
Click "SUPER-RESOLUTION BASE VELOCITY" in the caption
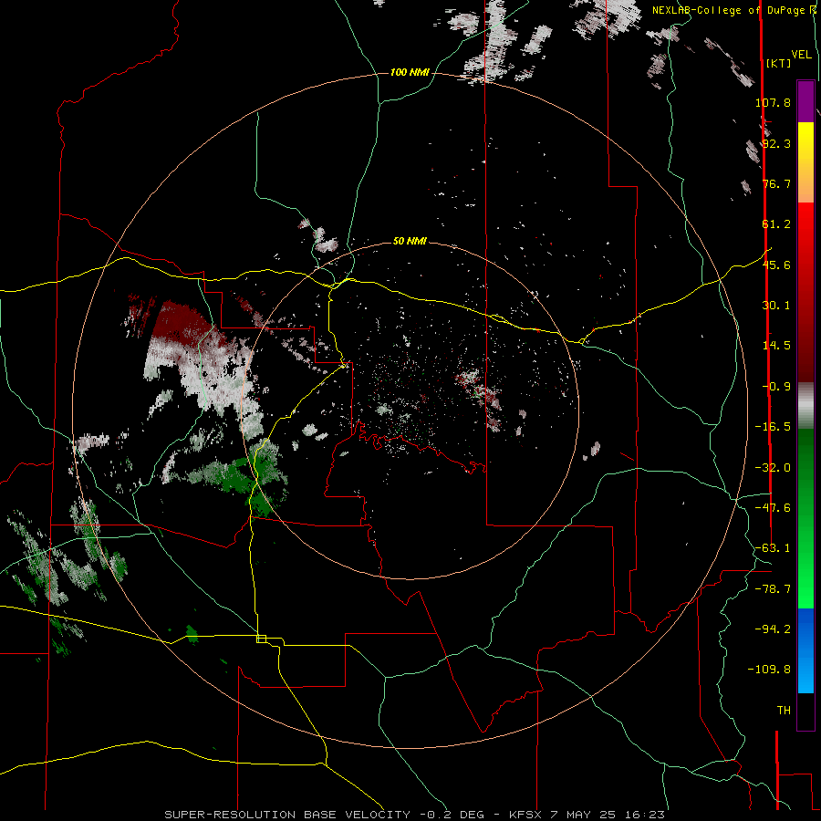(287, 815)
